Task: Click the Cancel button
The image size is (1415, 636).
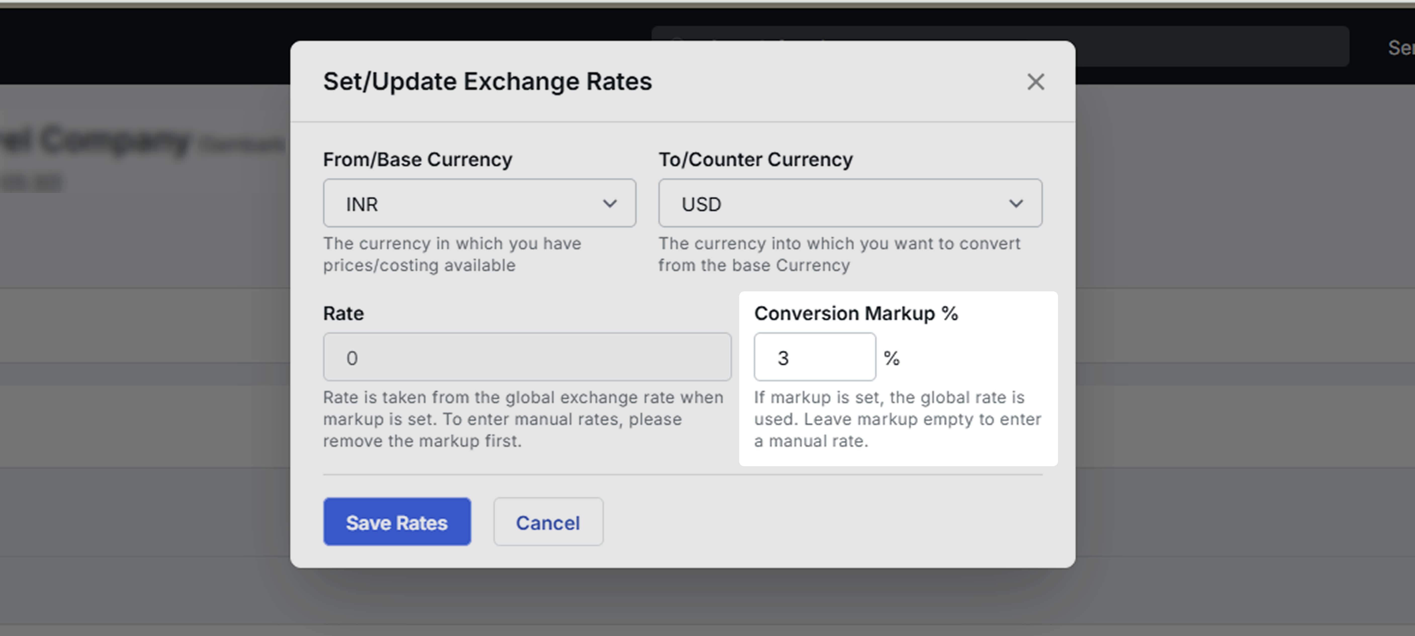Action: (x=548, y=522)
